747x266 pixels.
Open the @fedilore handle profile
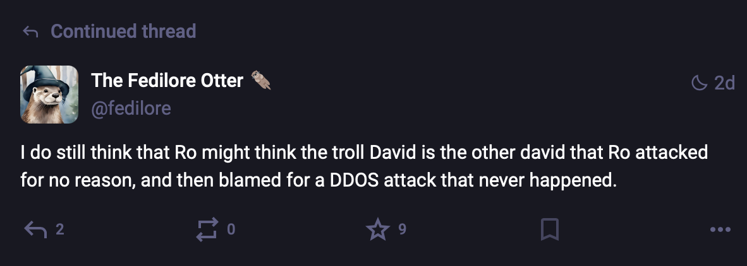point(131,109)
